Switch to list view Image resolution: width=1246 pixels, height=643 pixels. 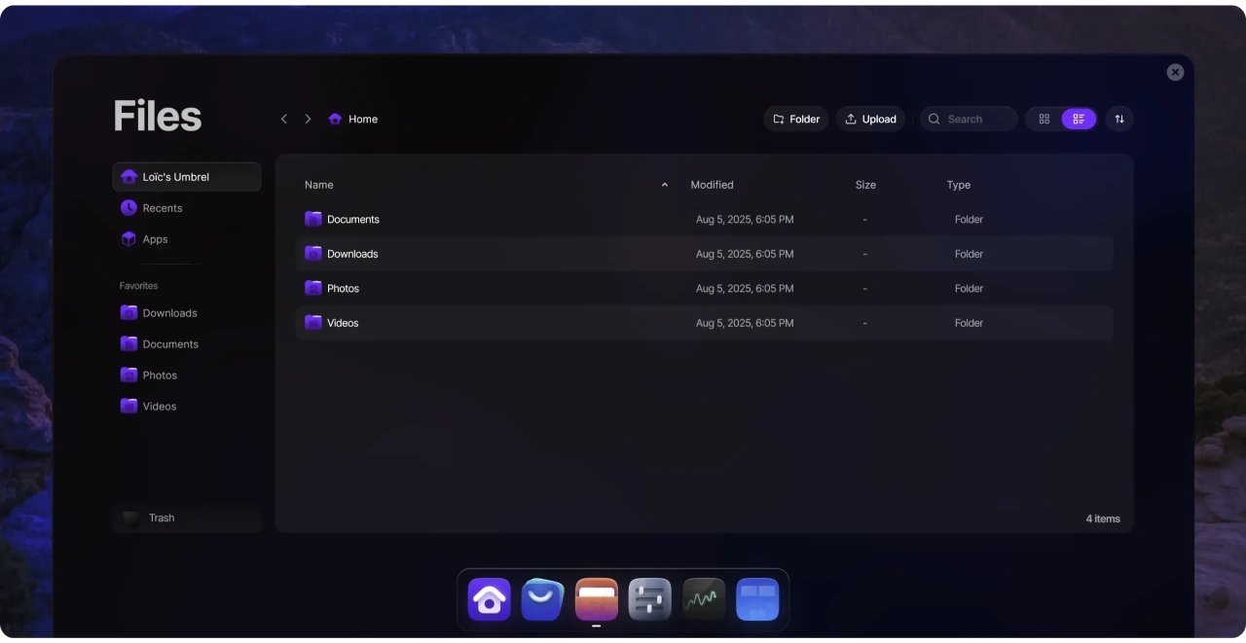[x=1079, y=119]
